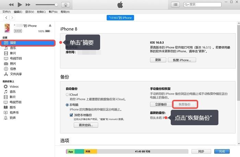The height and width of the screenshot is (157, 240).
Task: Click the vertical scrollbar up arrow
Action: pyautogui.click(x=239, y=23)
